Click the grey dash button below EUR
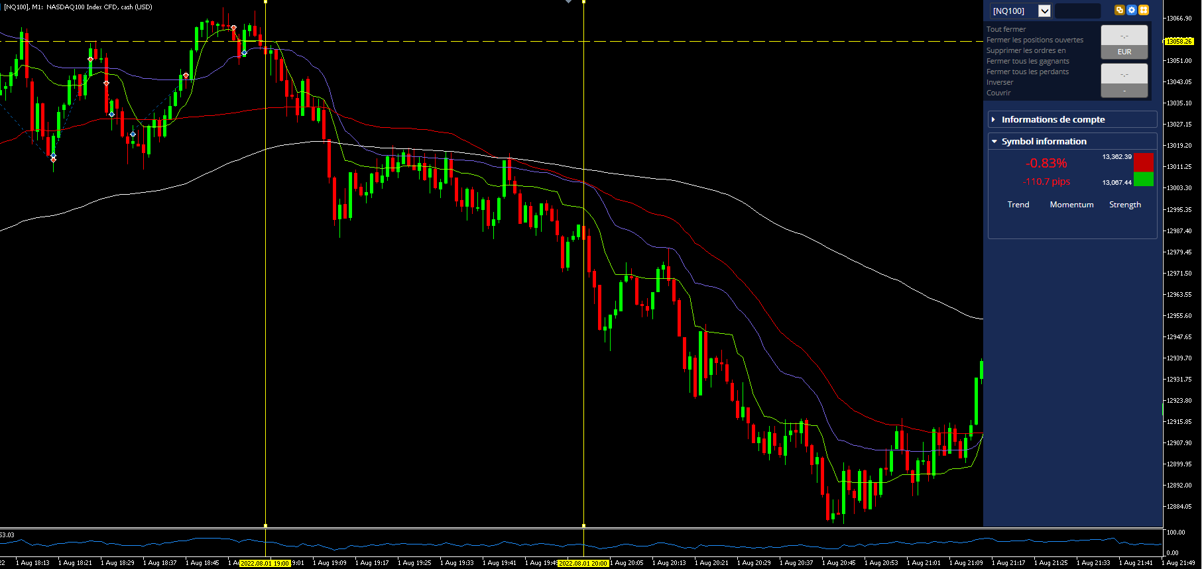 1124,91
